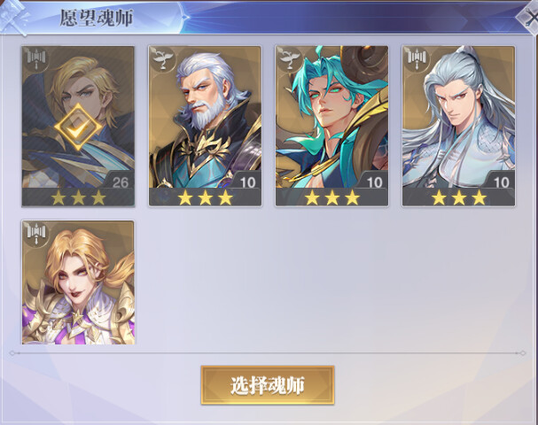Click the wing type icon on the teal-haired card
The width and height of the screenshot is (538, 425).
pos(290,58)
